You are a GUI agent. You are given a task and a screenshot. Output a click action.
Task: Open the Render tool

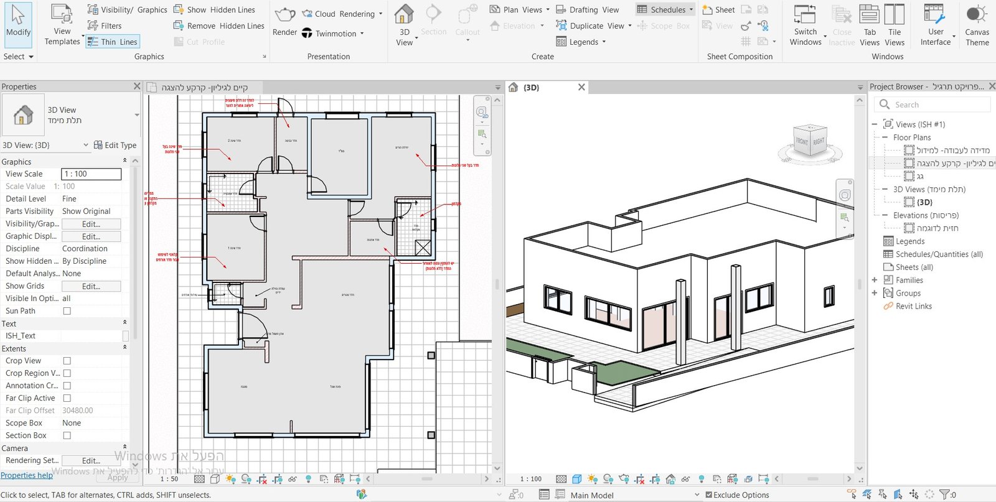(284, 22)
